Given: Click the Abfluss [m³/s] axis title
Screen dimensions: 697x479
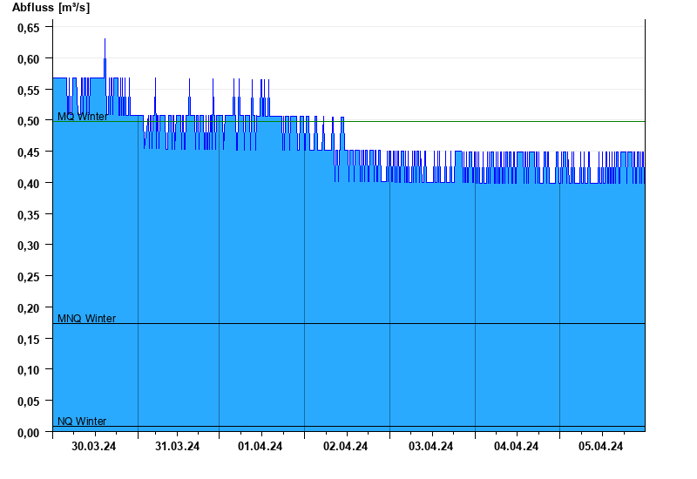Looking at the screenshot, I should click(x=51, y=8).
